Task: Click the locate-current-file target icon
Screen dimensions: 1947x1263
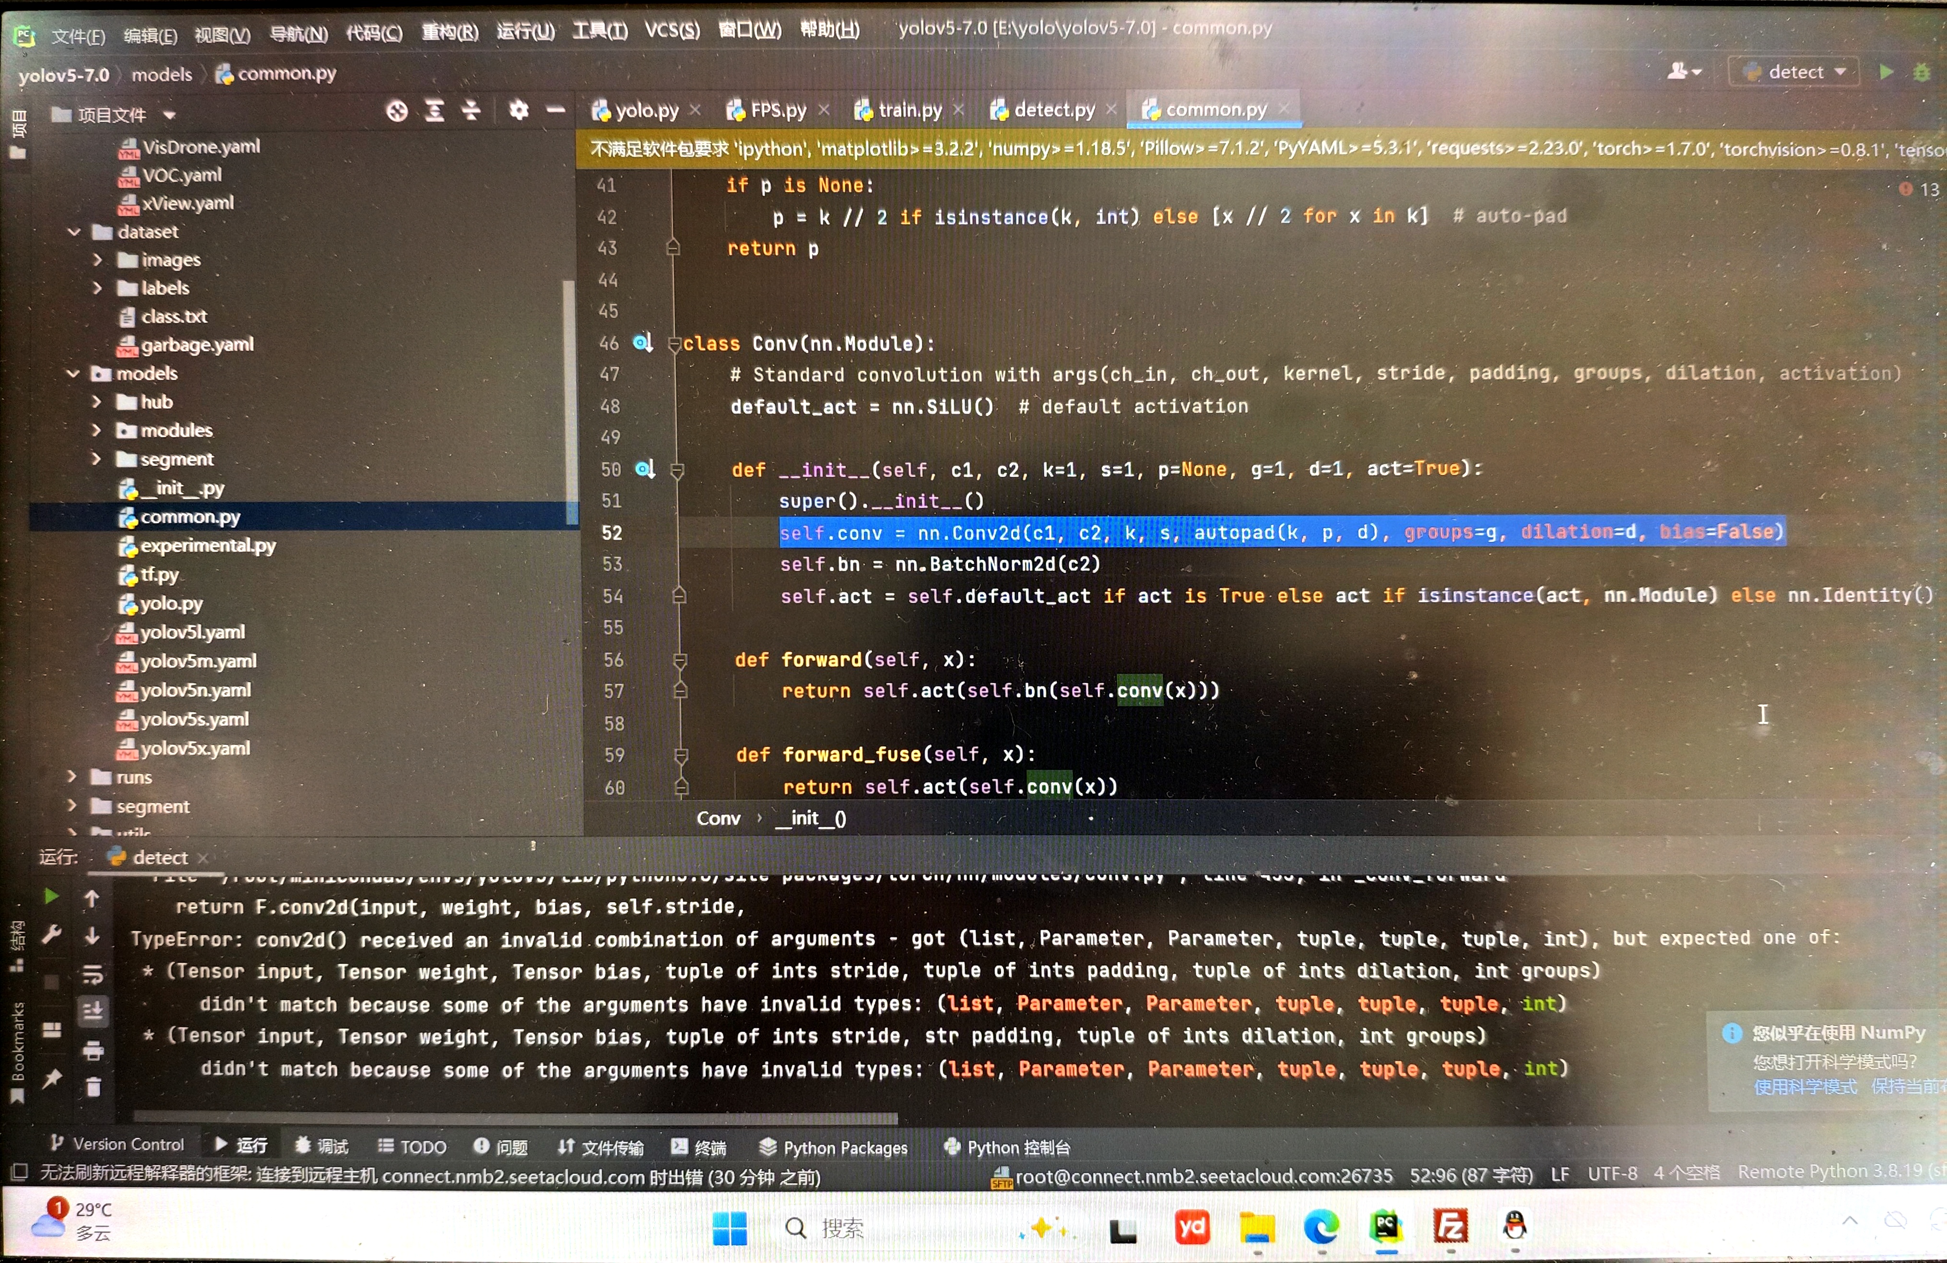Action: point(397,111)
